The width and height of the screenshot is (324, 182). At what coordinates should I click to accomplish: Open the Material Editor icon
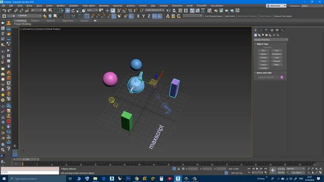(x=209, y=11)
